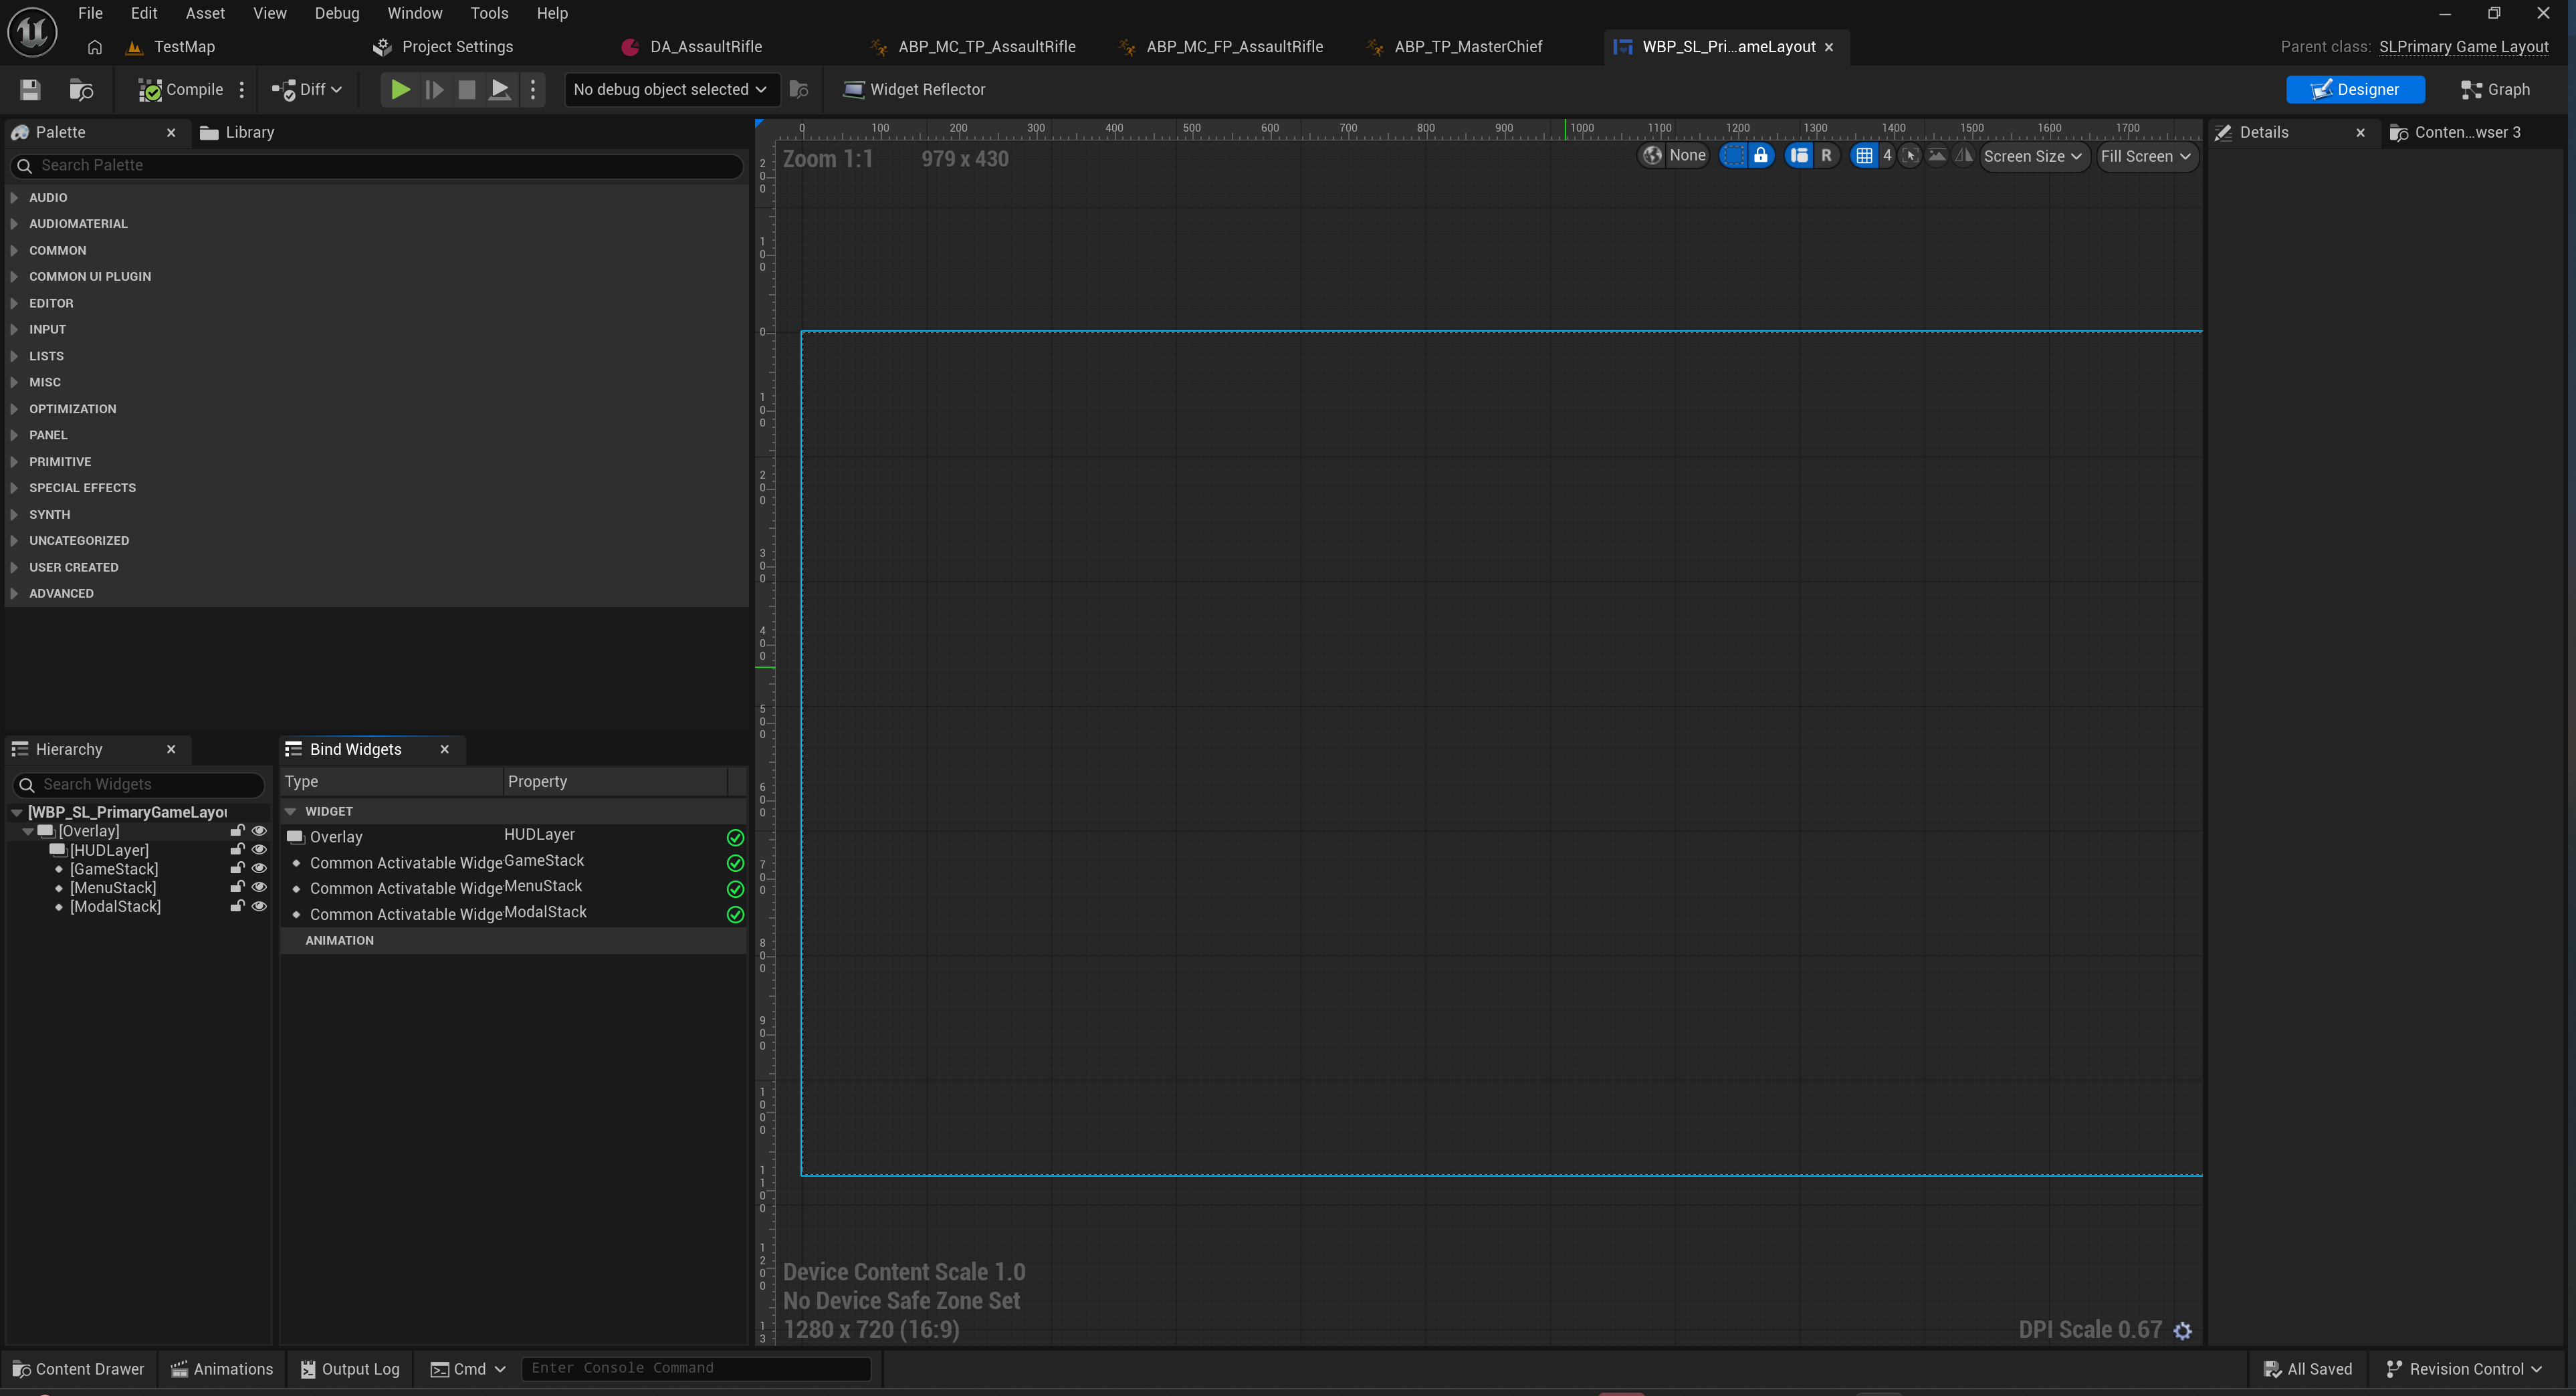
Task: Open the play options three-dot menu
Action: pos(533,90)
